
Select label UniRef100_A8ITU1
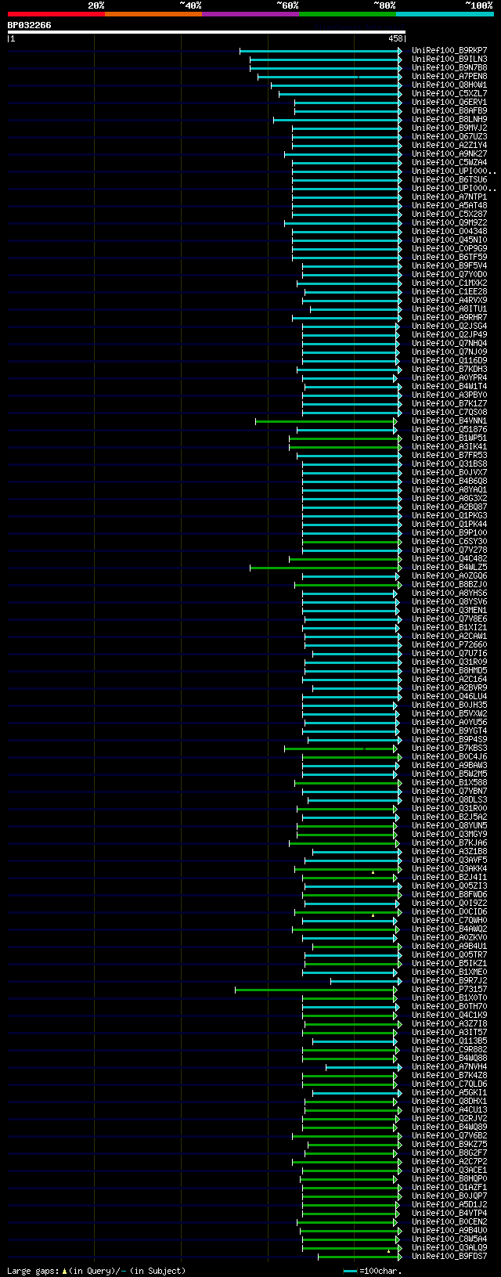pos(449,308)
